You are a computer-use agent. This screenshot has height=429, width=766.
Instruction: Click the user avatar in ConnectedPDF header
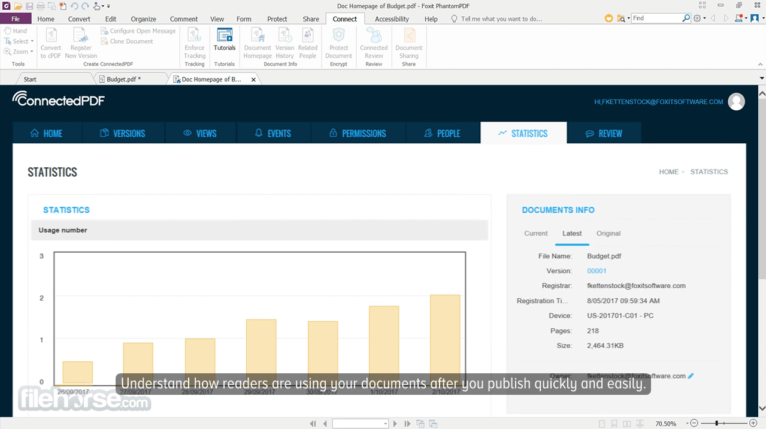(736, 102)
